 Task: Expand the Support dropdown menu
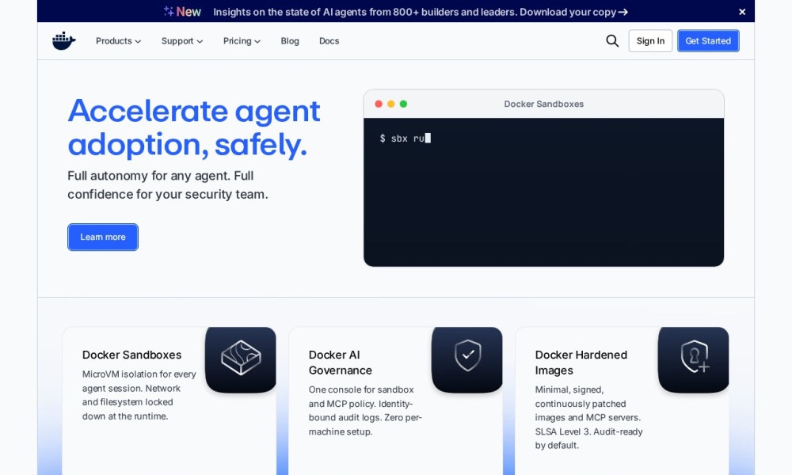(x=182, y=41)
